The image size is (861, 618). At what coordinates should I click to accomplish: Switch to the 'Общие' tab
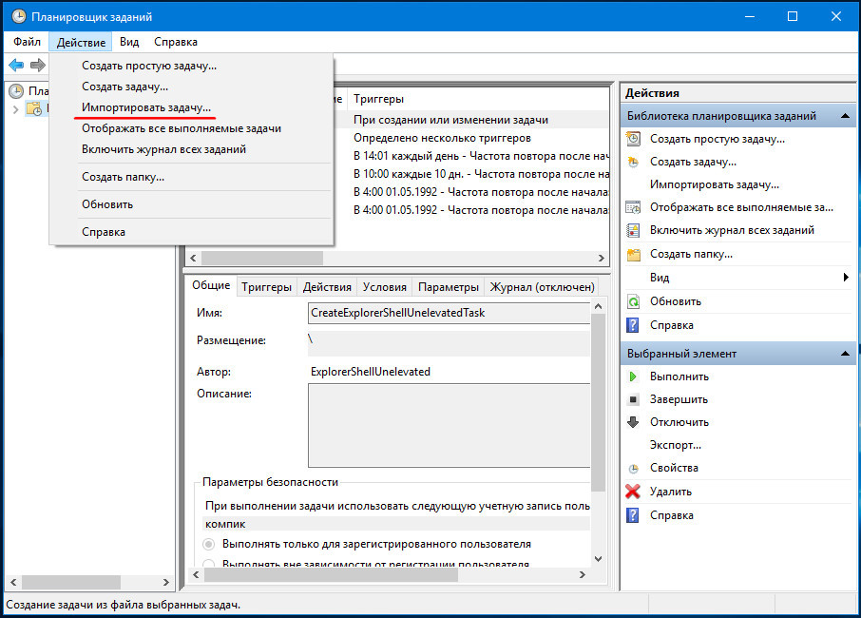211,285
